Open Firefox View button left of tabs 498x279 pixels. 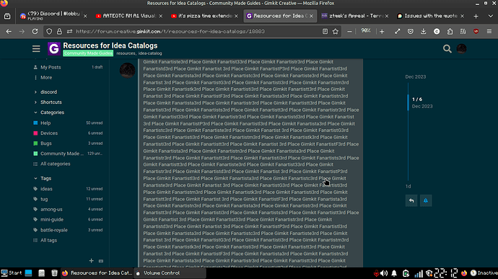pos(7,16)
